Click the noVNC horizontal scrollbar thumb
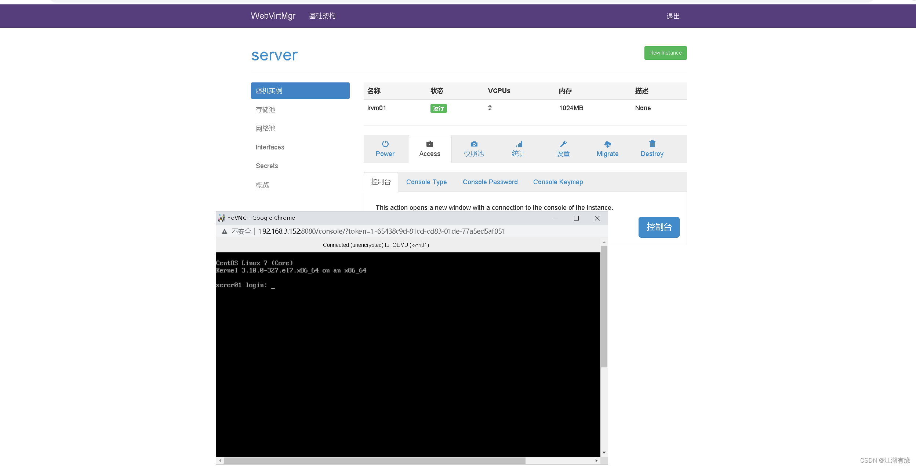The image size is (916, 467). (x=374, y=460)
